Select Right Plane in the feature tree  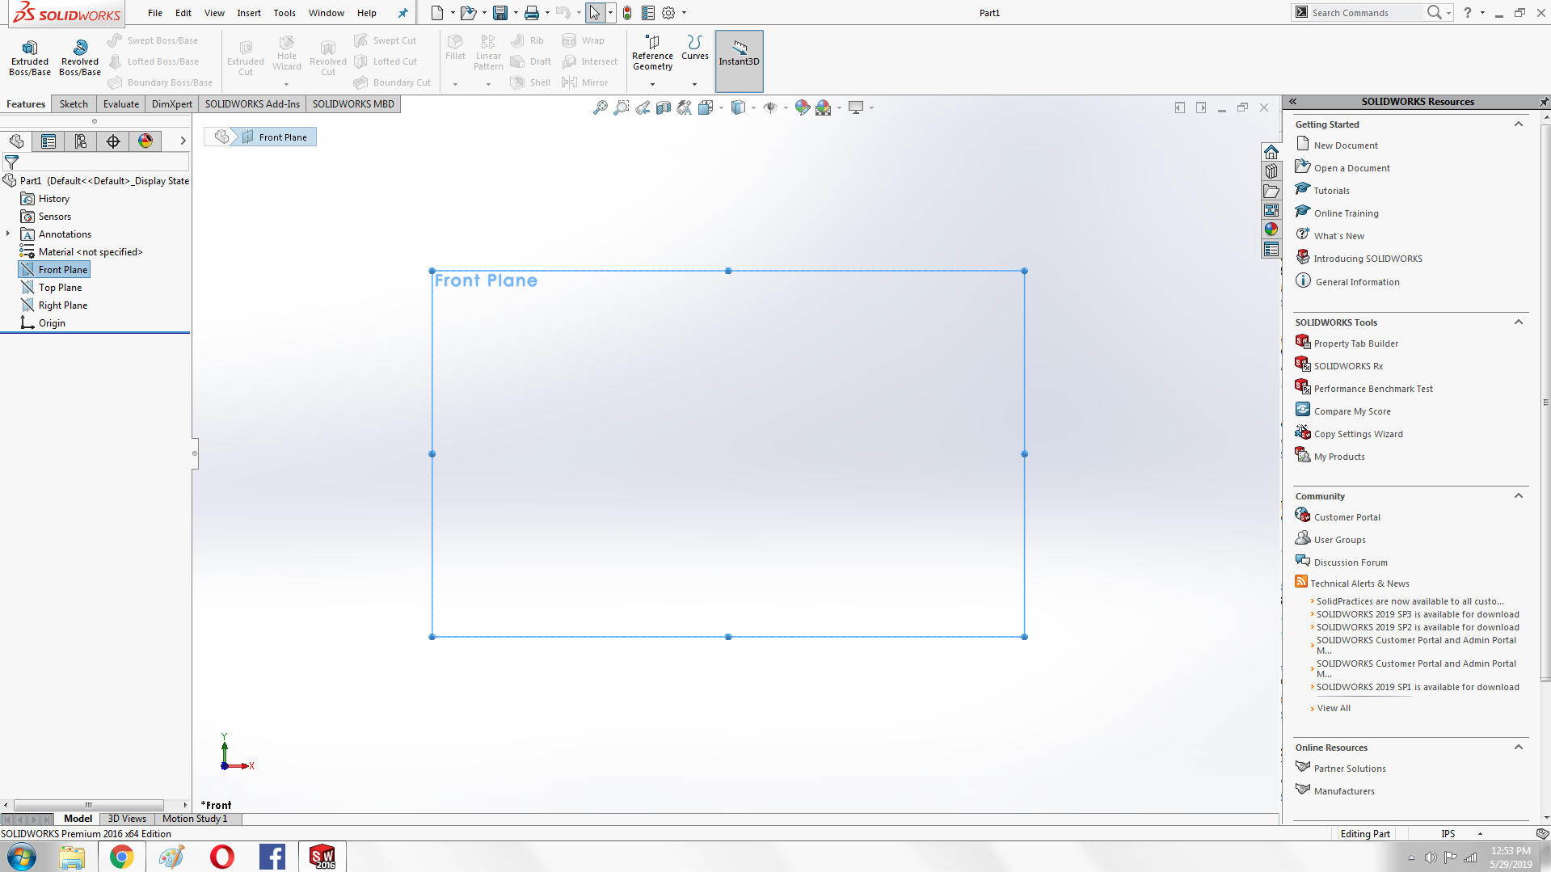(x=63, y=305)
